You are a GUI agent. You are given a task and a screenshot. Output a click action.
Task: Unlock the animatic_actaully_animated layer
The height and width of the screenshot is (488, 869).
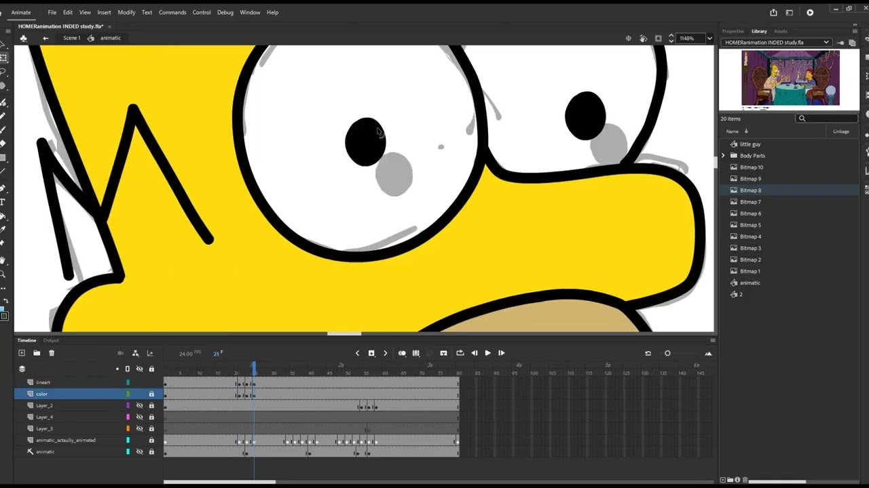click(x=151, y=440)
